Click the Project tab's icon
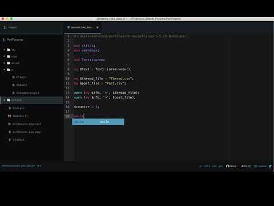274x206 pixels. pyautogui.click(x=5, y=27)
